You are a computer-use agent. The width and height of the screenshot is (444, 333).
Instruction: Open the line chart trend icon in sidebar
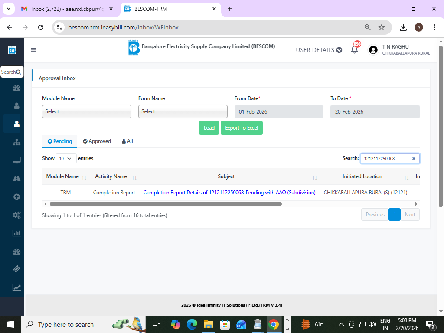(x=17, y=287)
